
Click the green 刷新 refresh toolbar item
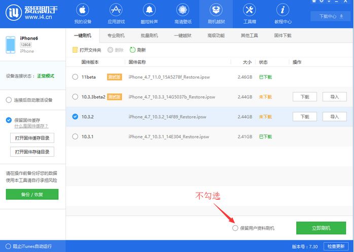(x=138, y=50)
